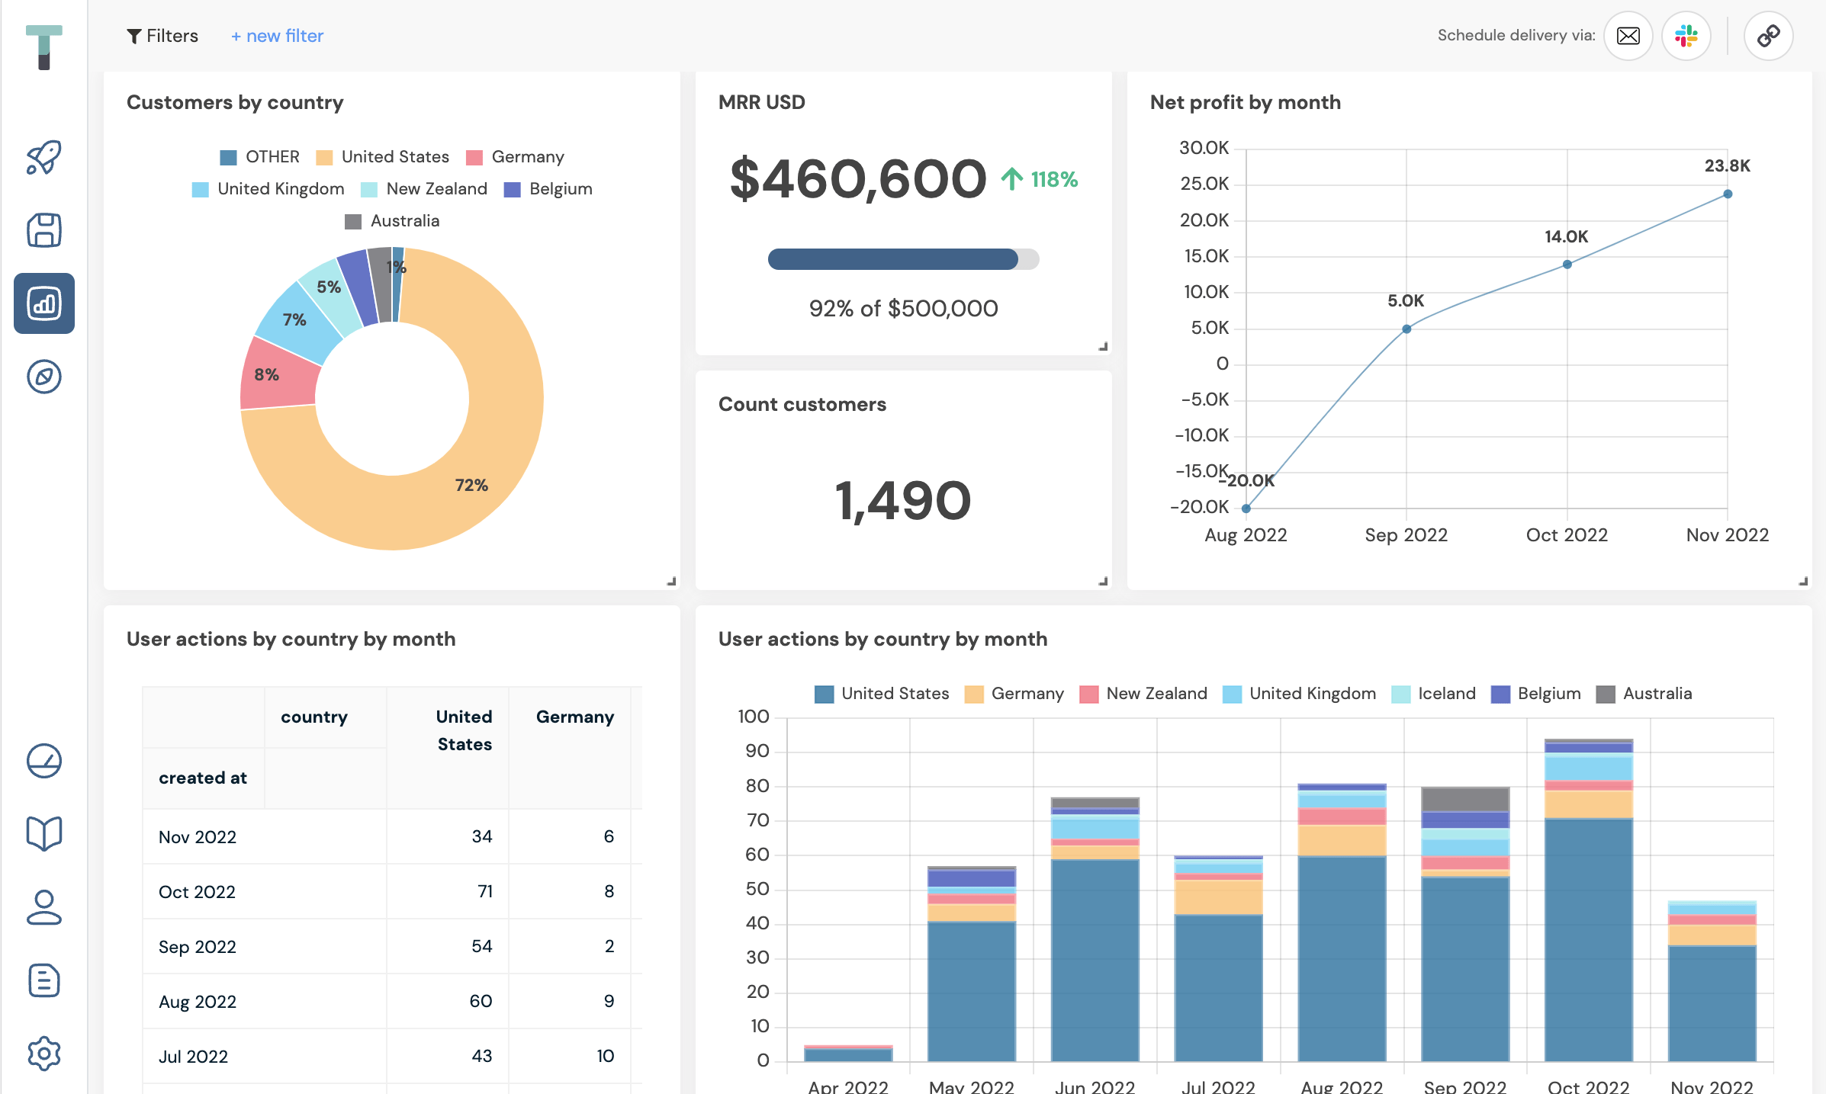Copy dashboard share link icon
This screenshot has width=1826, height=1094.
point(1768,36)
